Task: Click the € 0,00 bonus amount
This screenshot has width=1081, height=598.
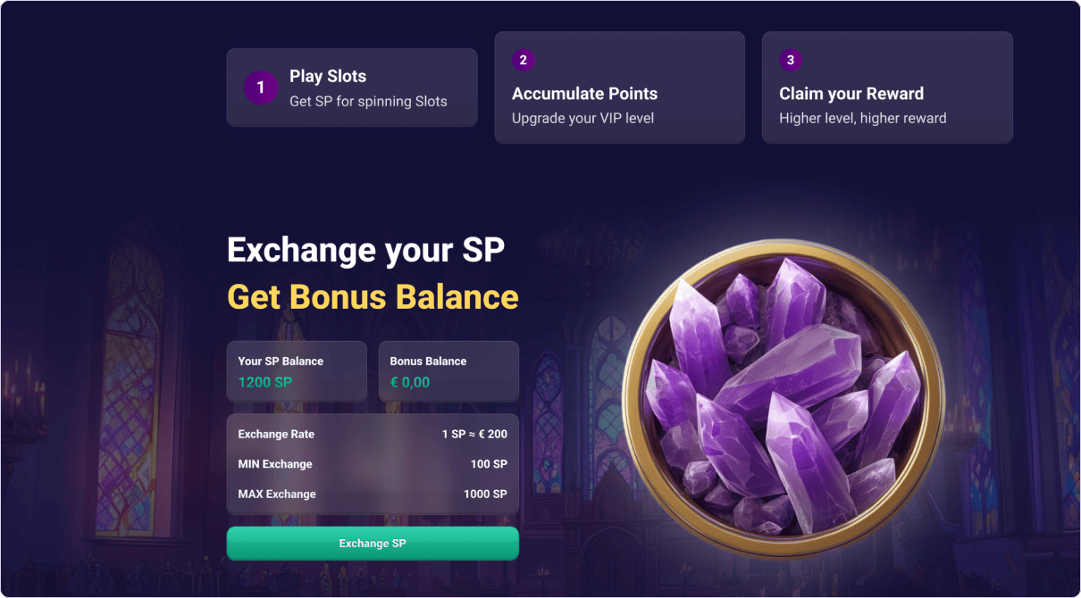Action: (x=412, y=381)
